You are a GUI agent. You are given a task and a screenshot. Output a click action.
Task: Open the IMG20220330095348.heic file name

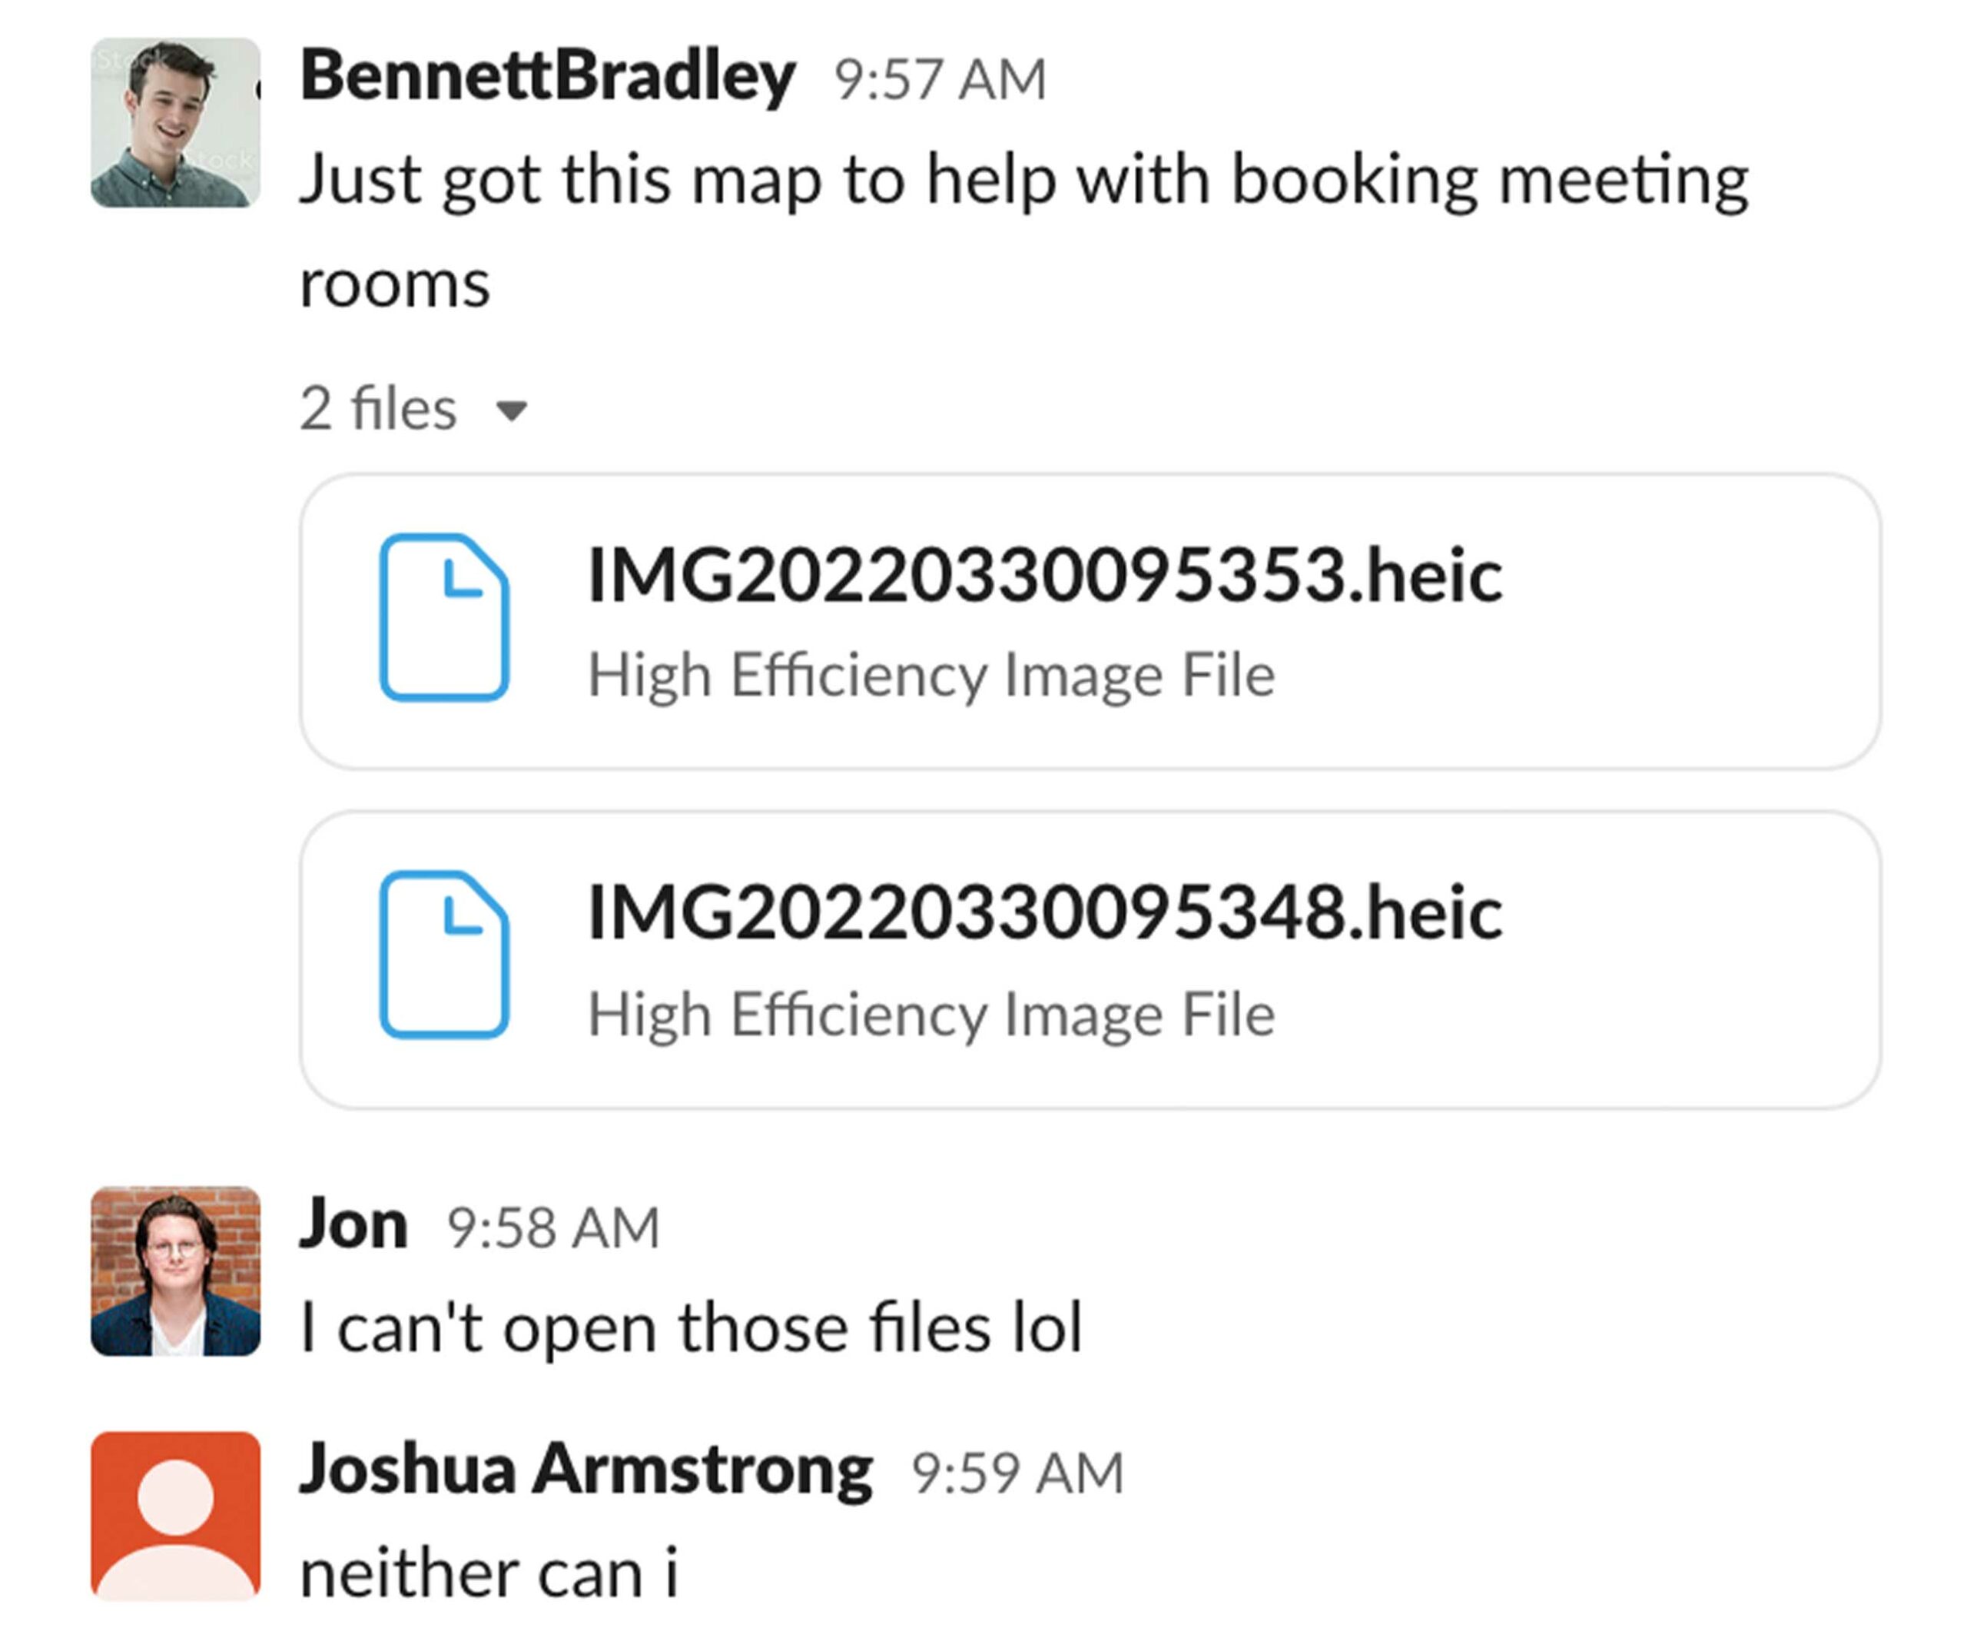pyautogui.click(x=1044, y=912)
